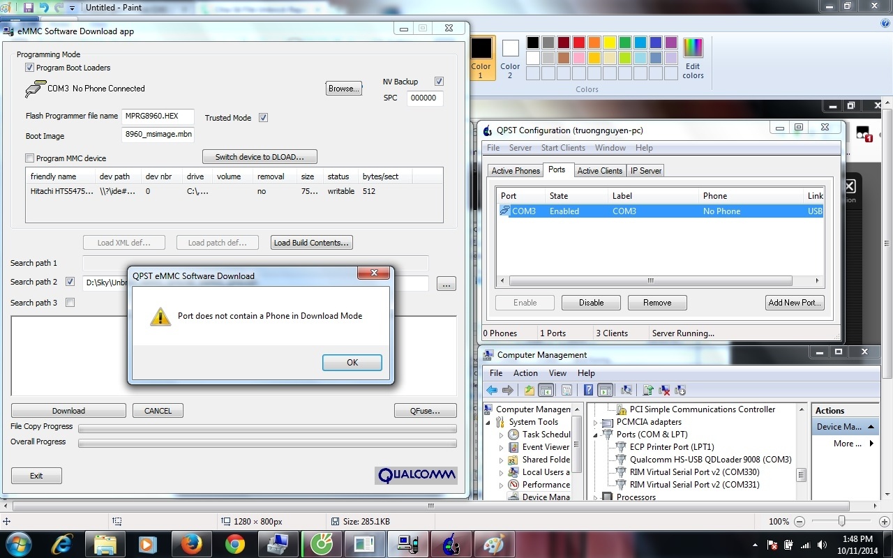
Task: Open Paint quick access customize dropdown
Action: pos(72,8)
